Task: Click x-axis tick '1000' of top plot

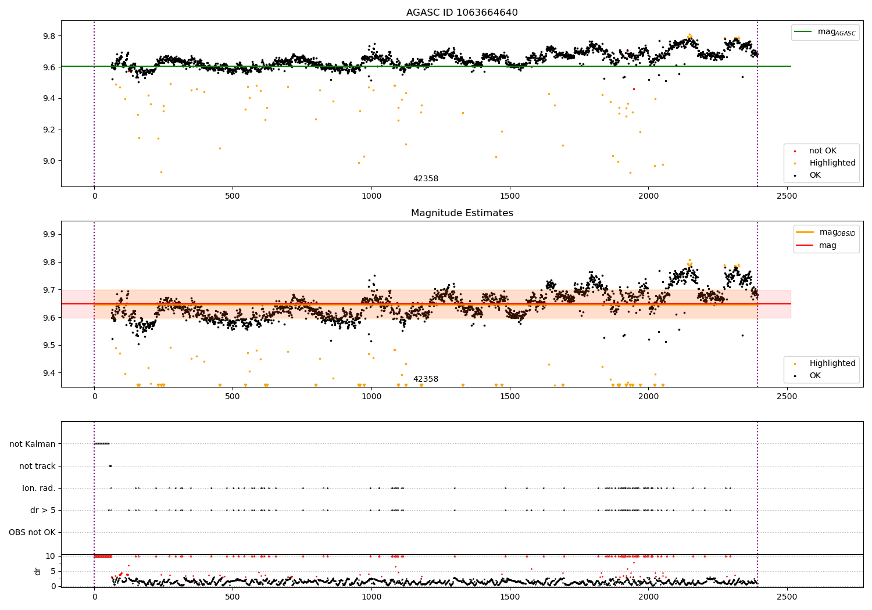Action: coord(371,196)
